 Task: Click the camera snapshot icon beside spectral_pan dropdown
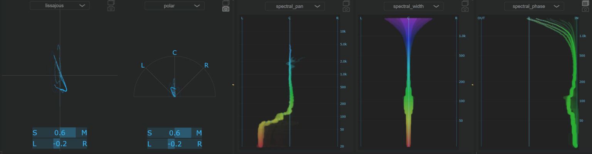tap(346, 9)
